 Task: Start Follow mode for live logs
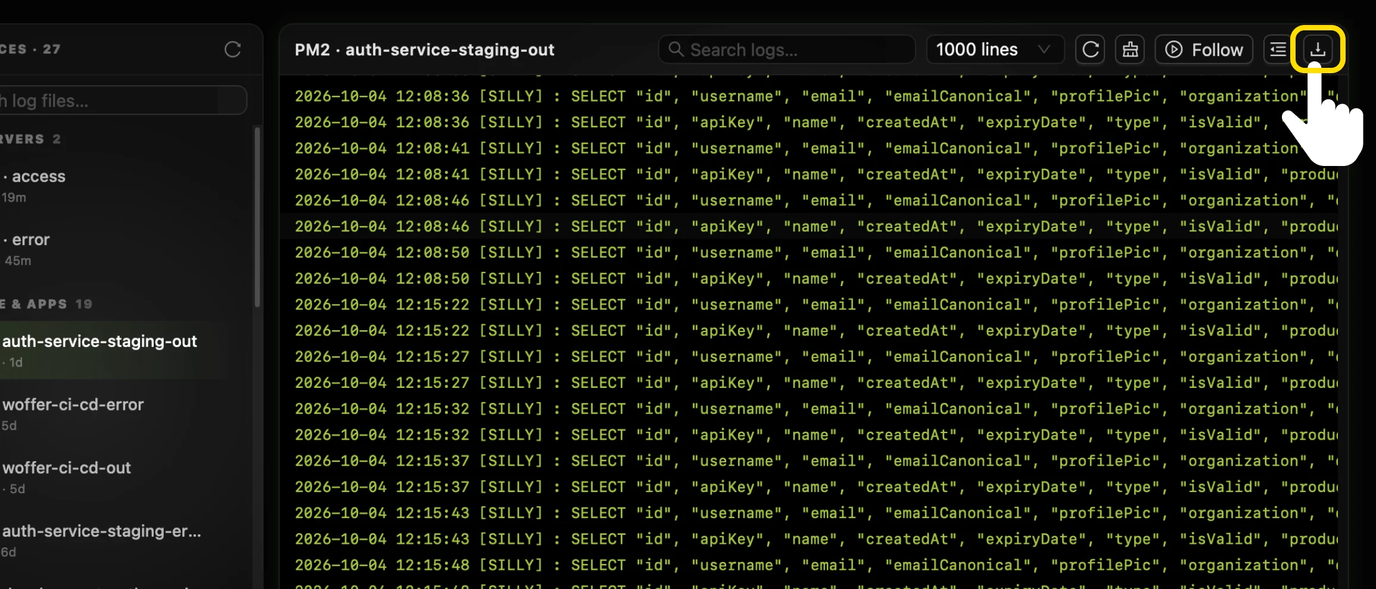pos(1204,49)
